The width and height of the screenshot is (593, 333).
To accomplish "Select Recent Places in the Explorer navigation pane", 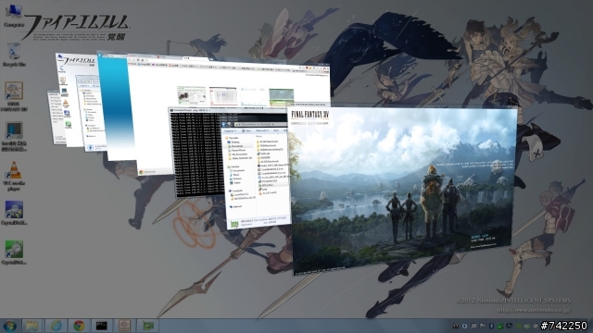I will (238, 150).
